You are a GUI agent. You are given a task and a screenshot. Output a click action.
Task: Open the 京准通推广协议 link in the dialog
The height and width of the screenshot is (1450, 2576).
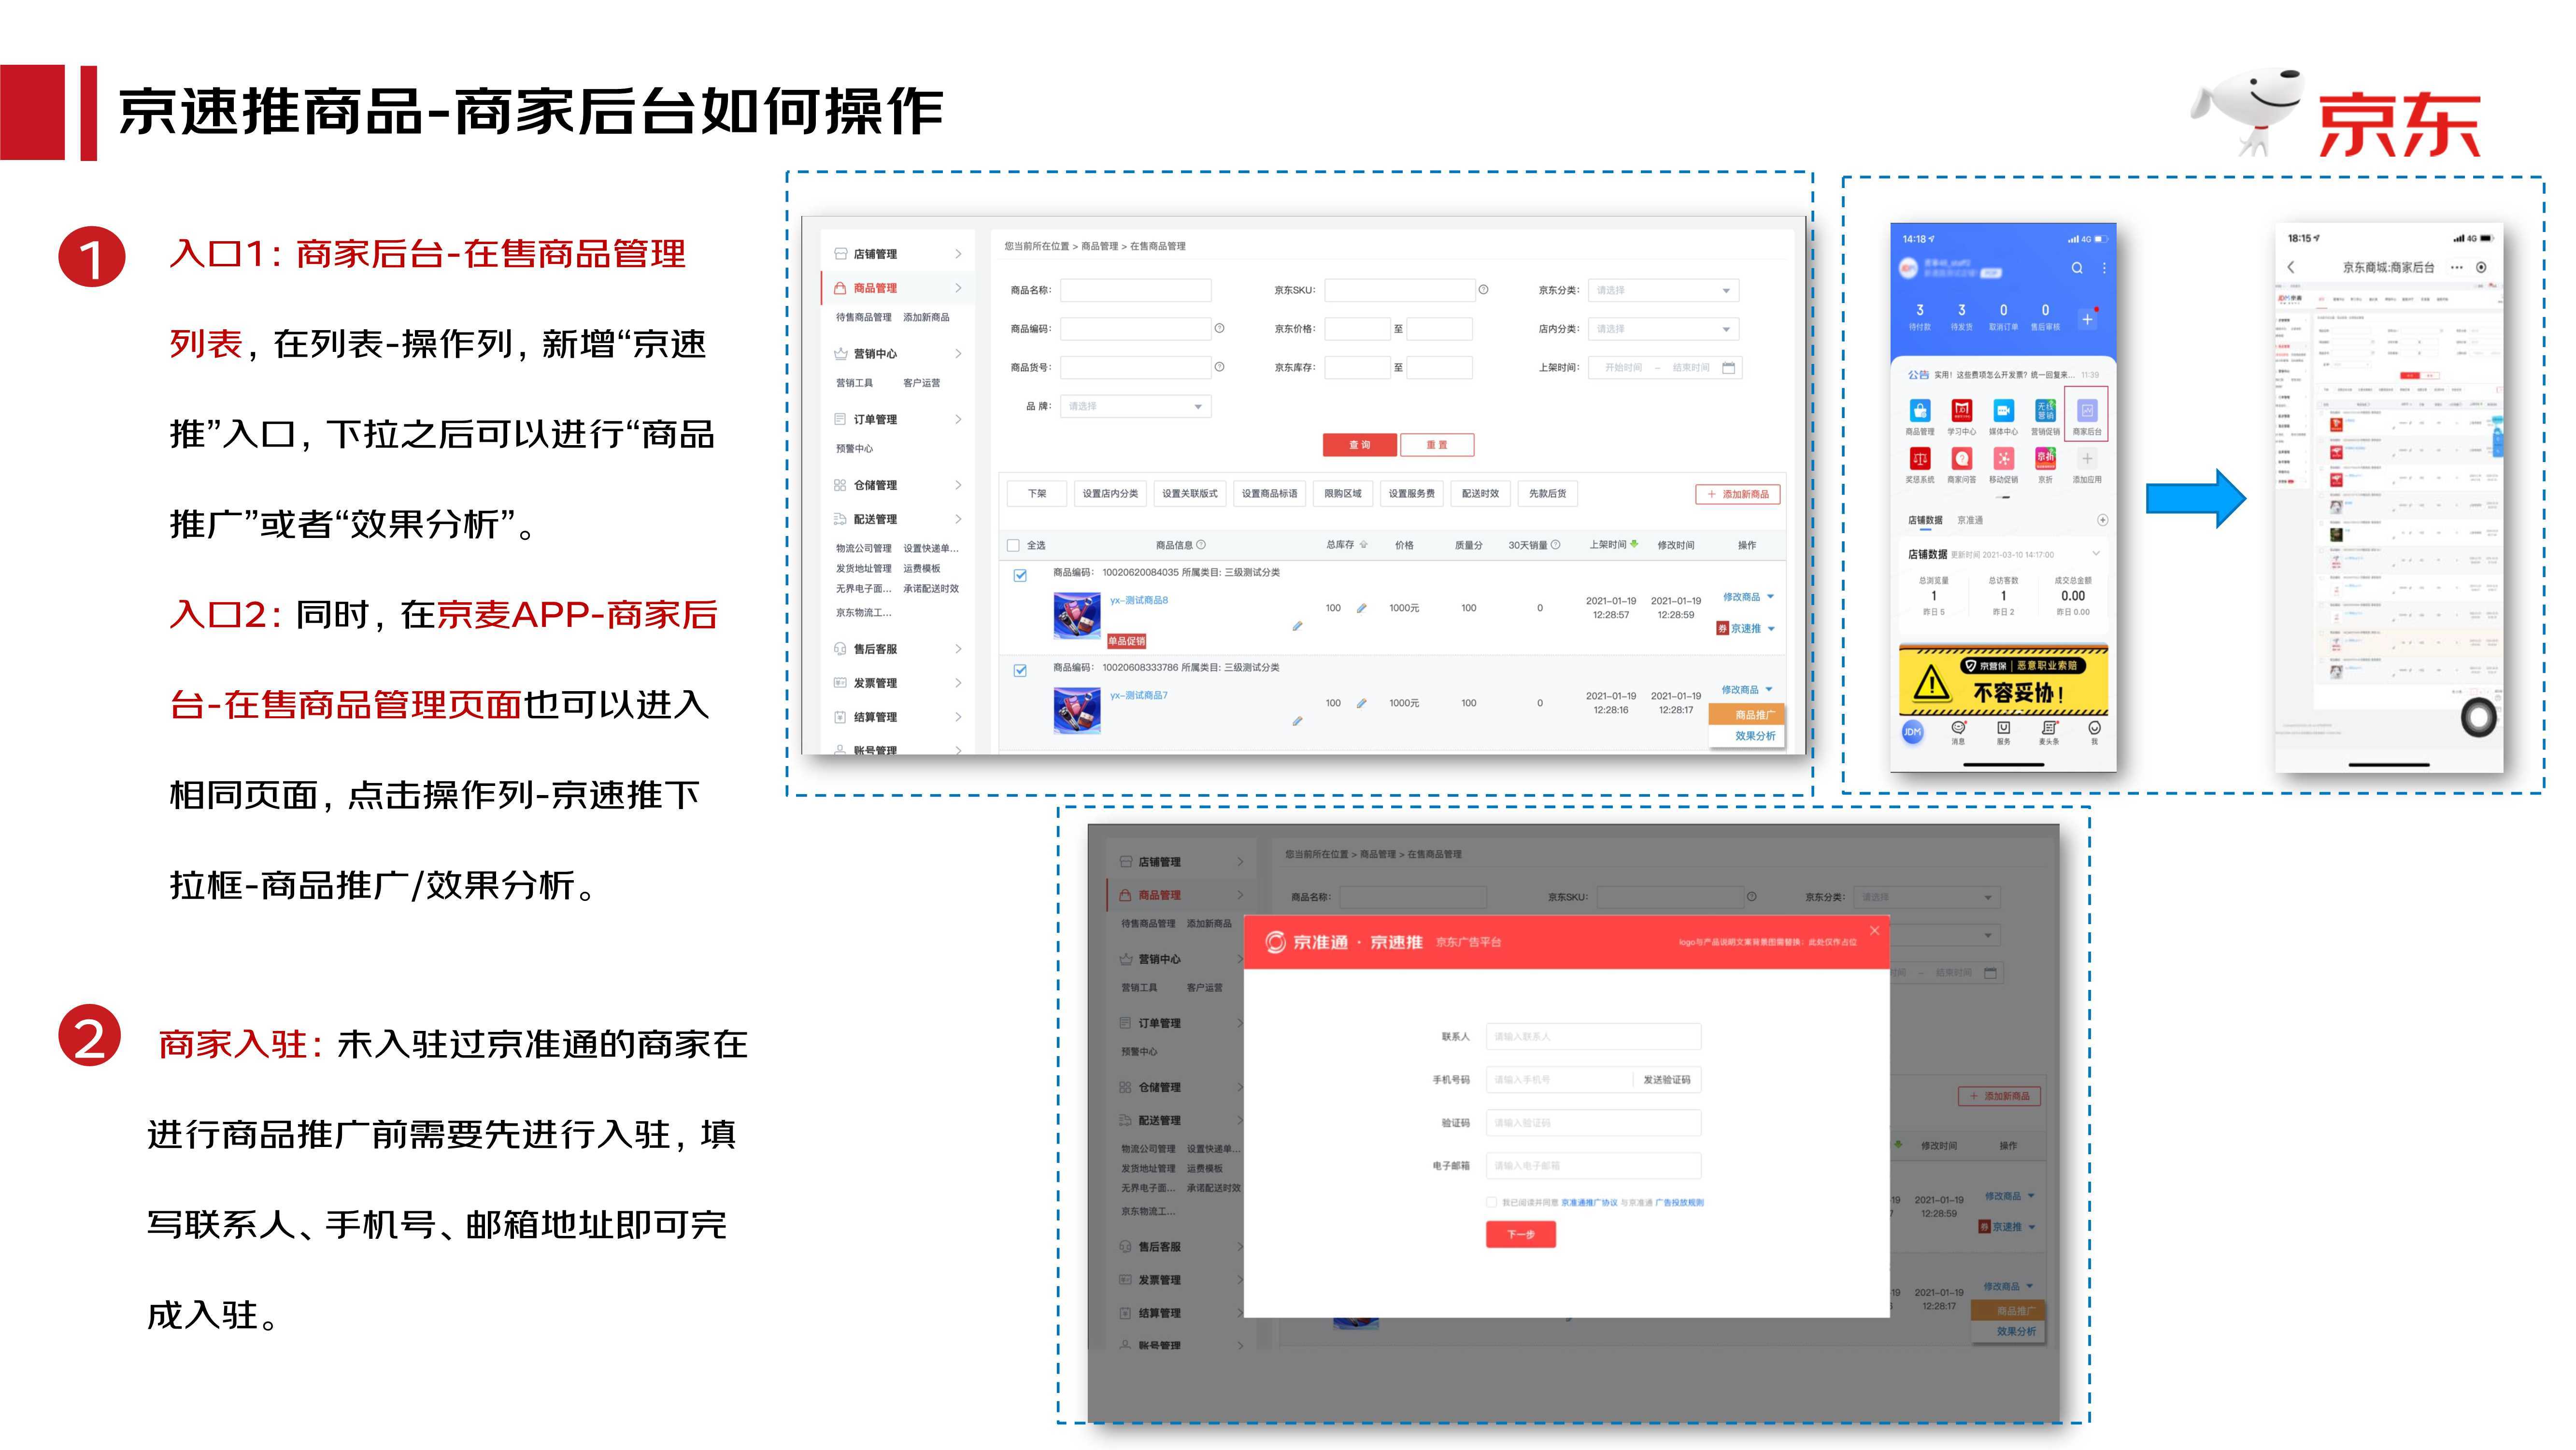pos(1589,1203)
